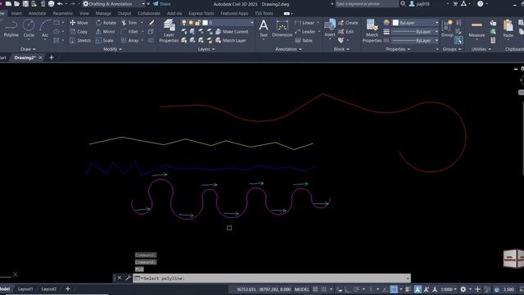Open the annotation scale 1:1000 dropdown
The image size is (524, 295).
click(448, 289)
